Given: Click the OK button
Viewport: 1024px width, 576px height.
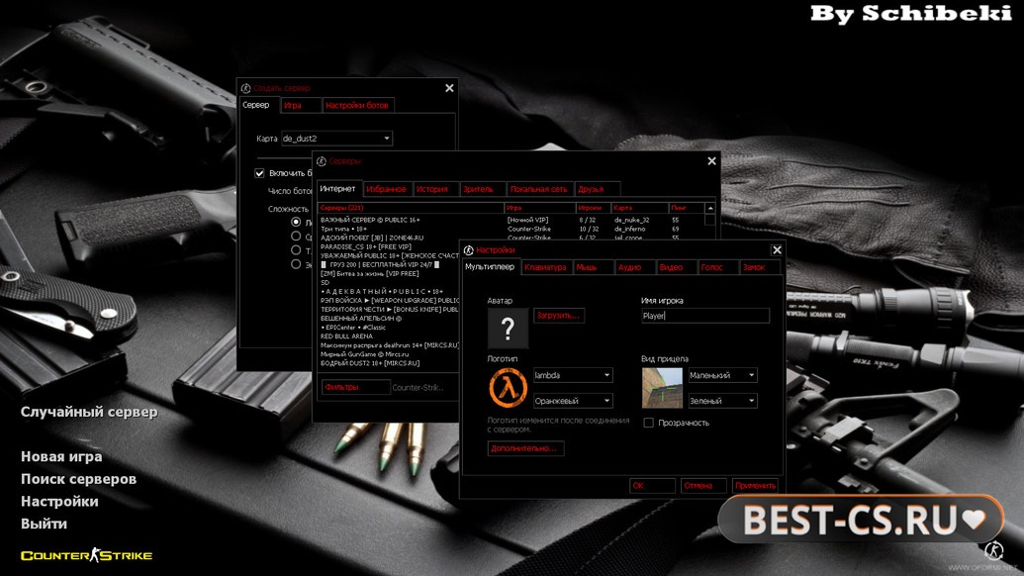Looking at the screenshot, I should point(652,485).
